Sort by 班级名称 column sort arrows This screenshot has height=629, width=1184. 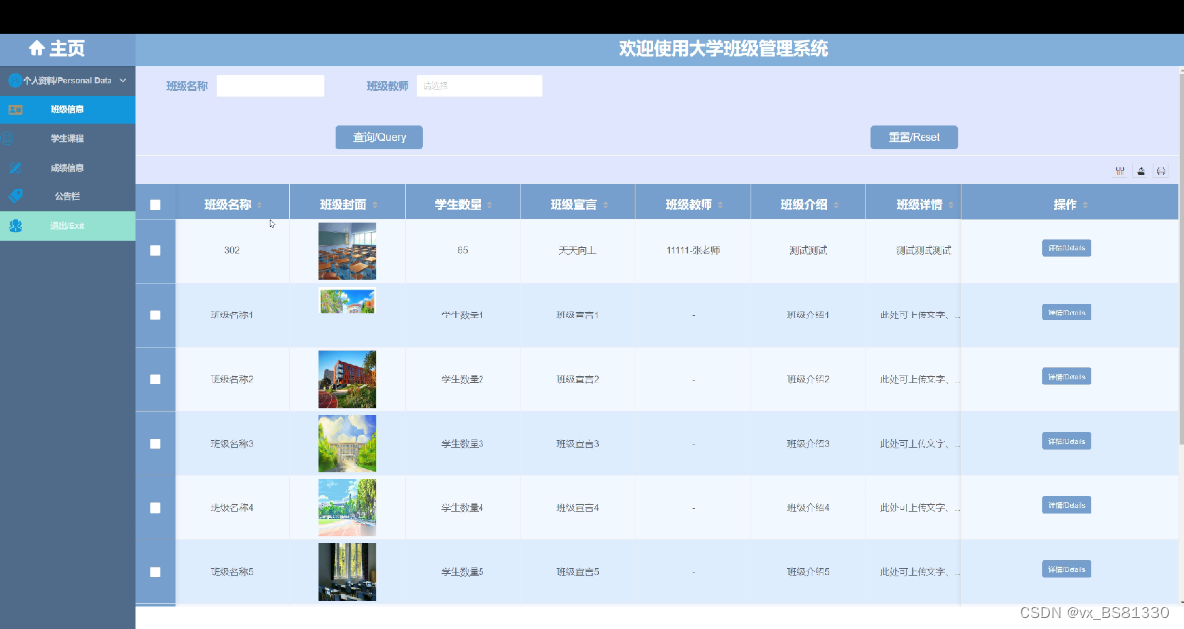coord(259,205)
